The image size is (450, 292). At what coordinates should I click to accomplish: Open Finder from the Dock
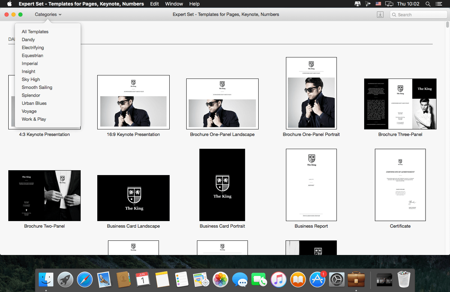46,280
